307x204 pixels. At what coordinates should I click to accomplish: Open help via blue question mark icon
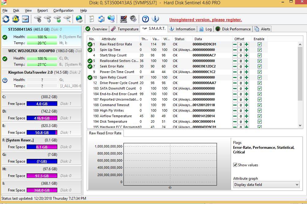coord(146,19)
